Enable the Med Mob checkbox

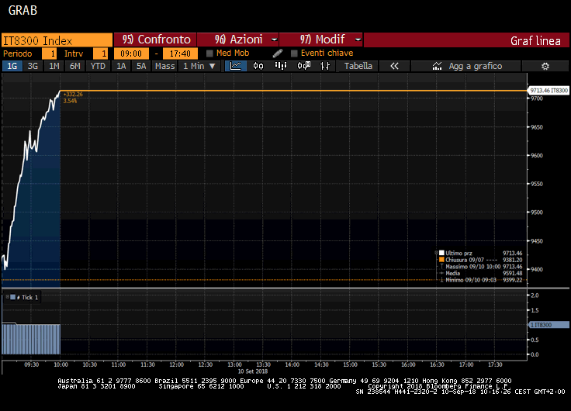pyautogui.click(x=209, y=54)
